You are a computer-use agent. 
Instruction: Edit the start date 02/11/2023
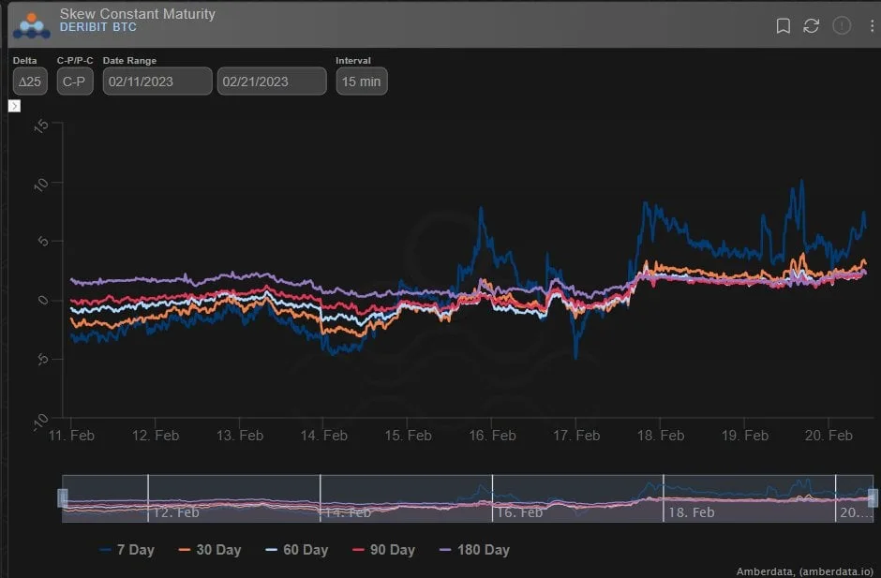tap(157, 82)
